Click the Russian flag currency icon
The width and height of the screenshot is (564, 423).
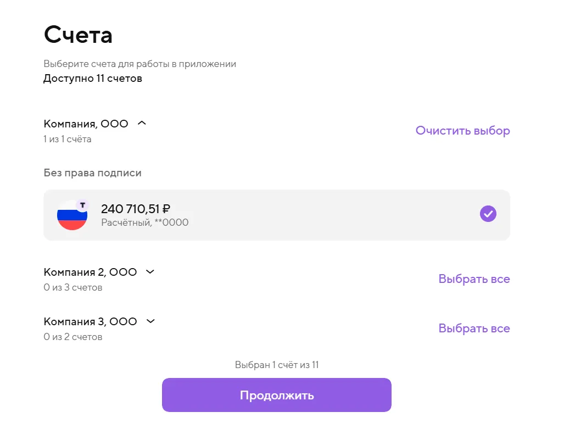tap(72, 216)
